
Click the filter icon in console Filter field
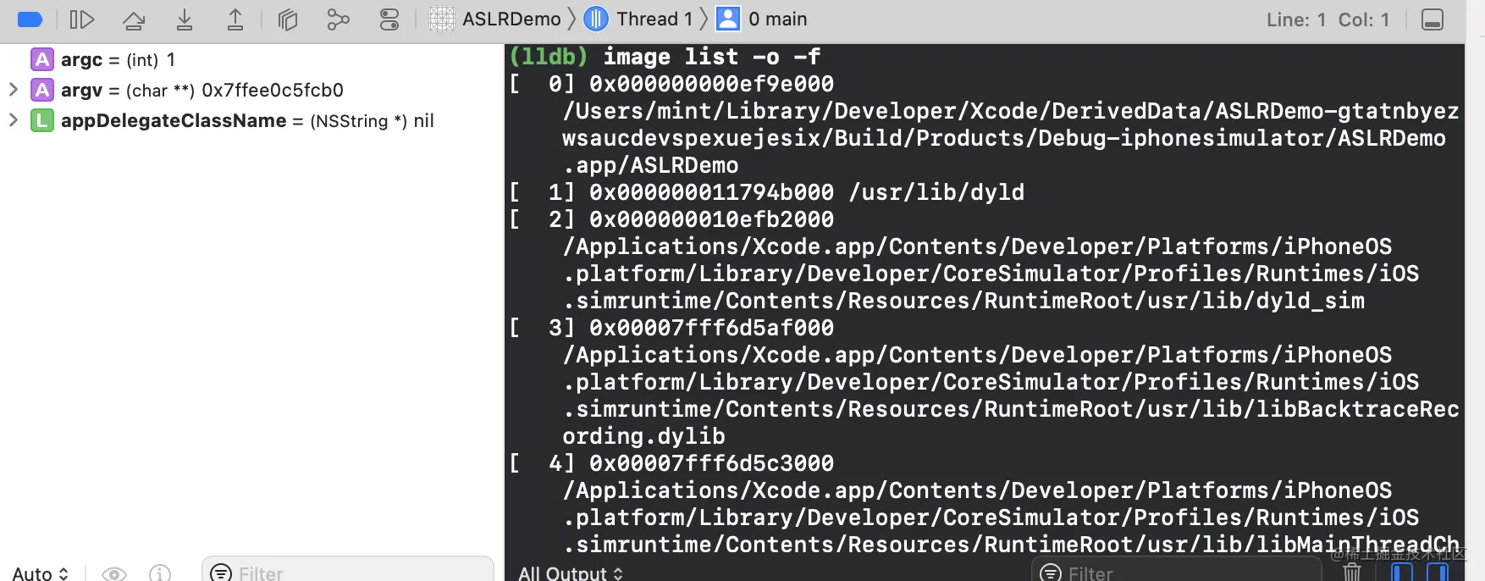point(1051,573)
